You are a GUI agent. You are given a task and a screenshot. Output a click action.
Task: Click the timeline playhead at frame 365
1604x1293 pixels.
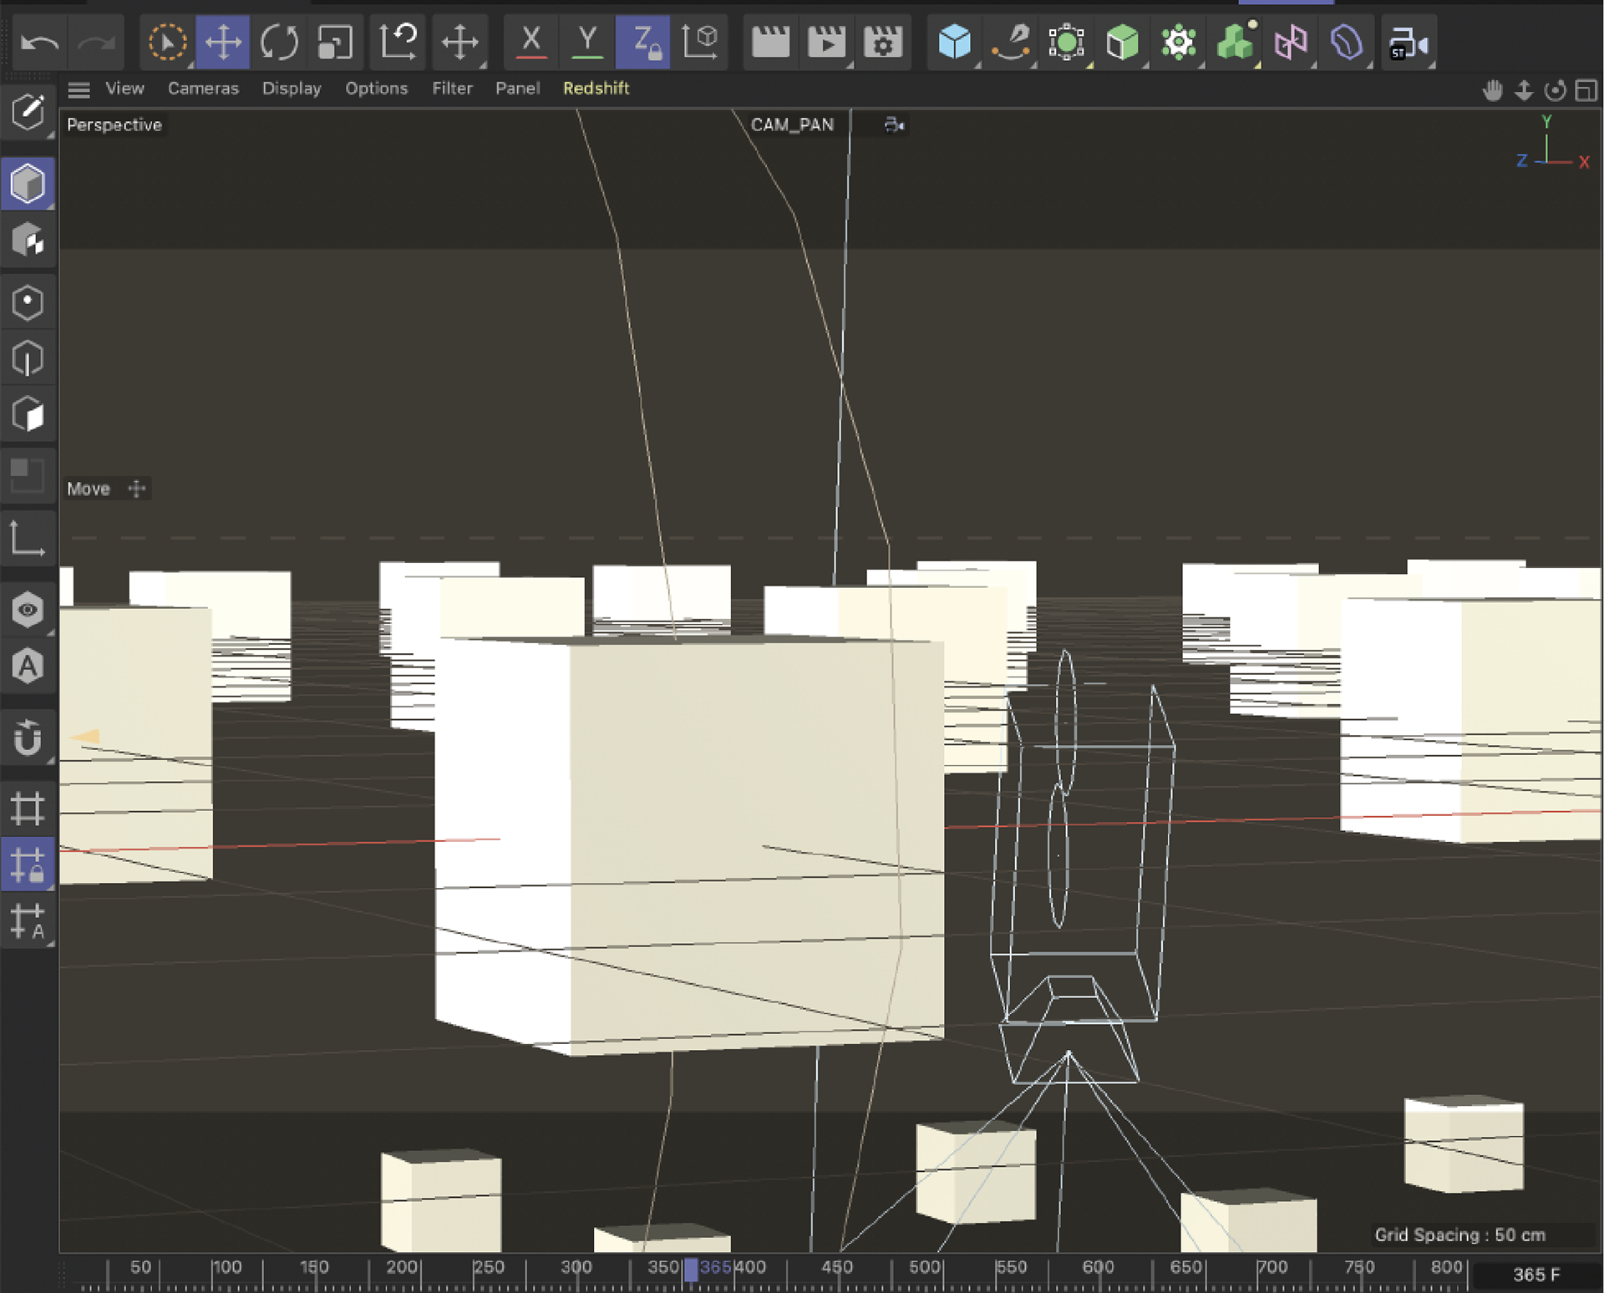(x=691, y=1270)
